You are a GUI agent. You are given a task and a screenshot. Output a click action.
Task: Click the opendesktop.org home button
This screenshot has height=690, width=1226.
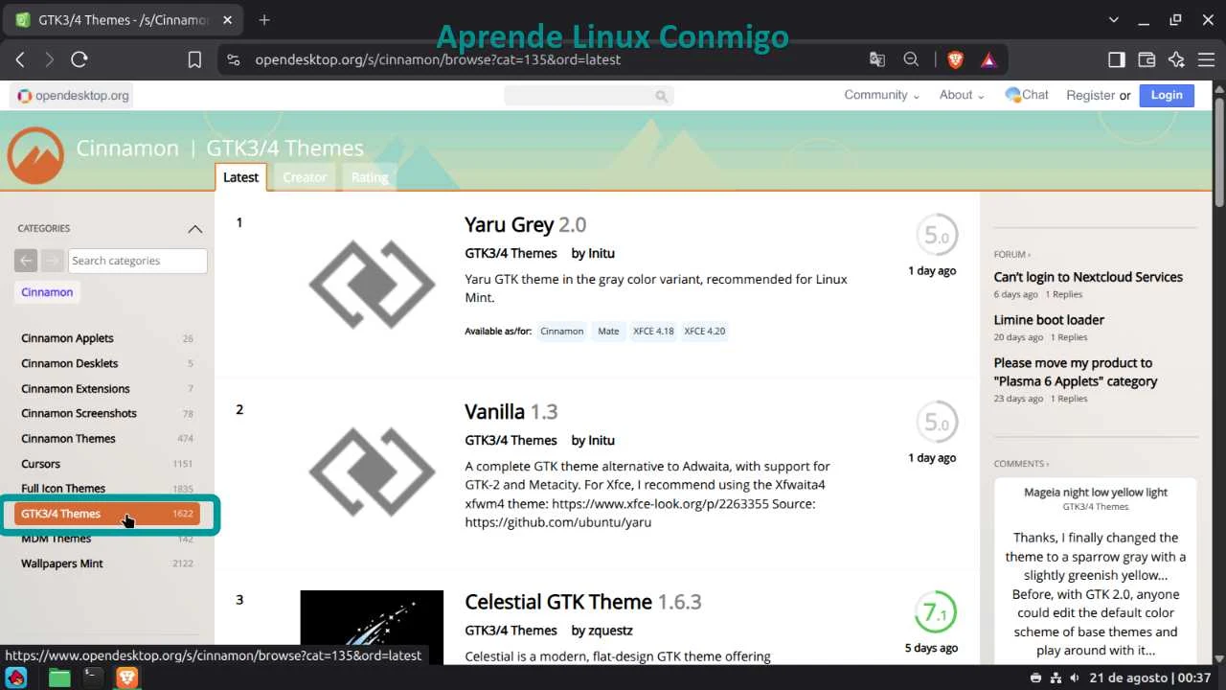click(73, 96)
